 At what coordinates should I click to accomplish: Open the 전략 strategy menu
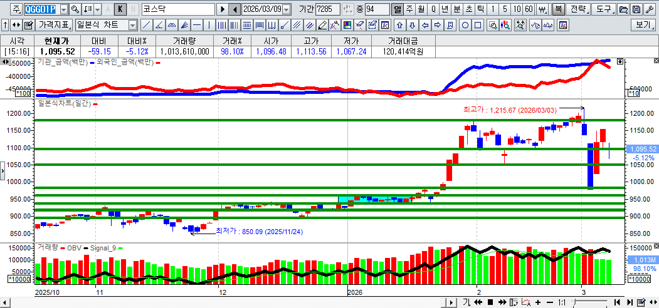(579, 9)
